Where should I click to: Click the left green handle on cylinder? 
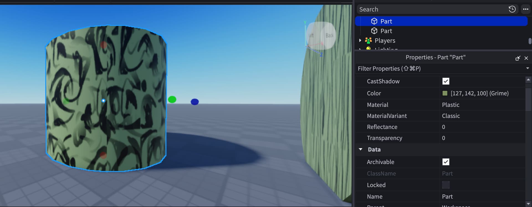[66, 101]
